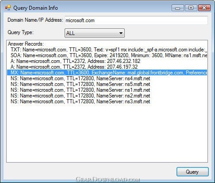Select the NS record for ns2.msft.net

(x=107, y=96)
